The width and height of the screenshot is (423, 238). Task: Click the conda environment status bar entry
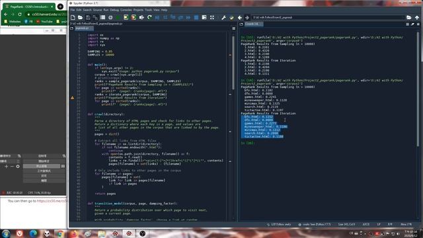point(315,224)
